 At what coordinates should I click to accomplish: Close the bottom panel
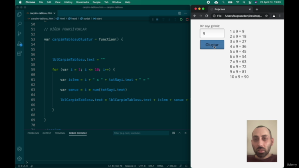(185, 133)
